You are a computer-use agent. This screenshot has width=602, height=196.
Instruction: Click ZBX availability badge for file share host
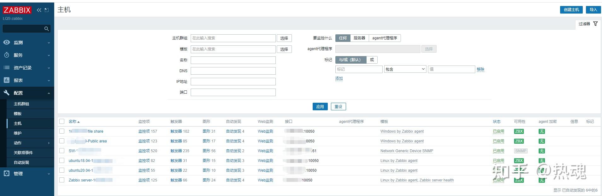tap(519, 131)
